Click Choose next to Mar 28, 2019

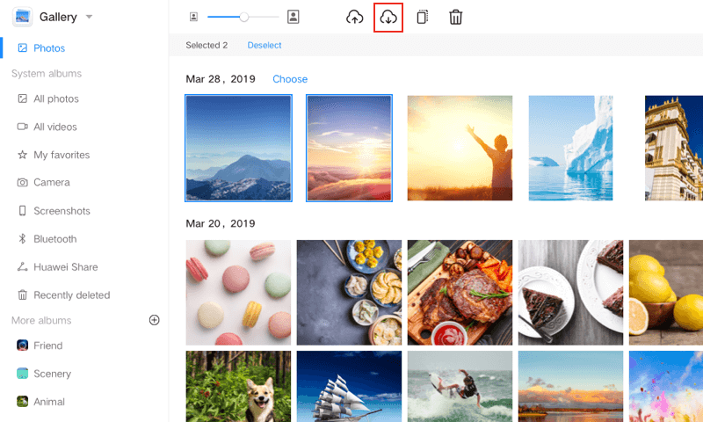pos(290,79)
